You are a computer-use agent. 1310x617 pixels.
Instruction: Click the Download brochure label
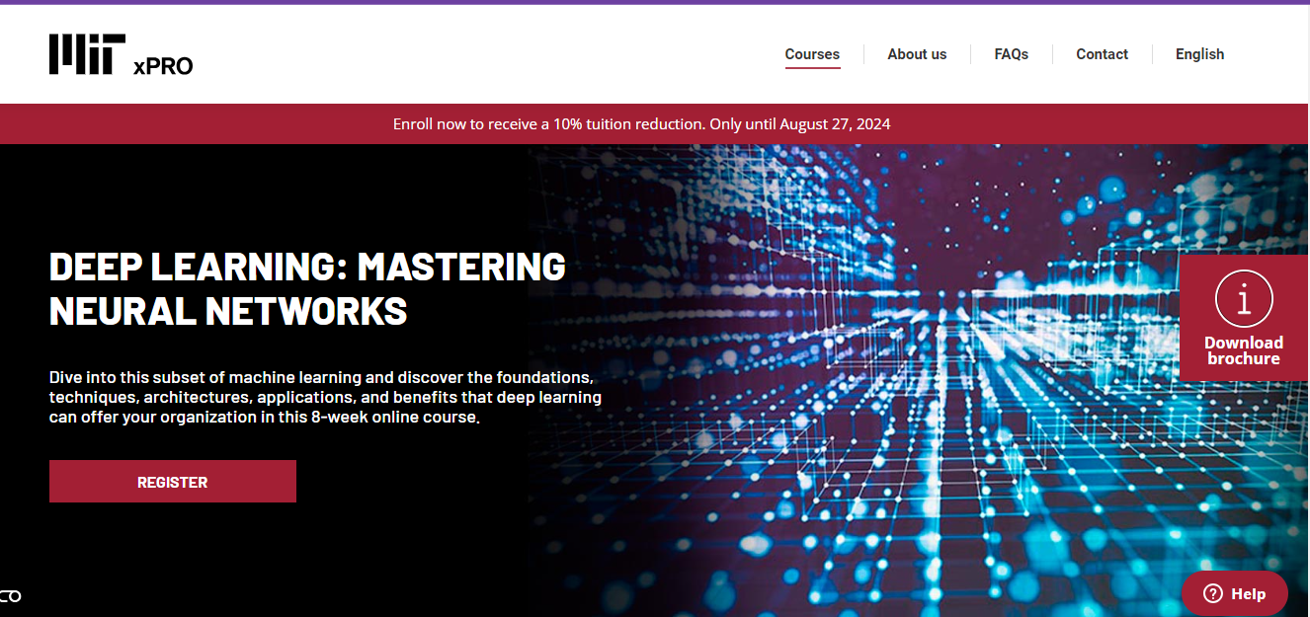click(1243, 350)
